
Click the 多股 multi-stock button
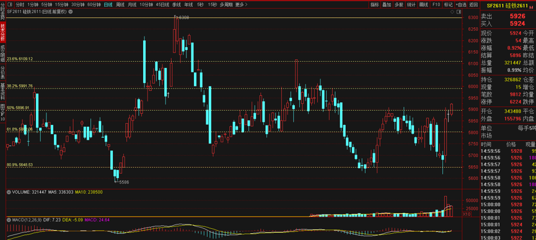(398, 5)
